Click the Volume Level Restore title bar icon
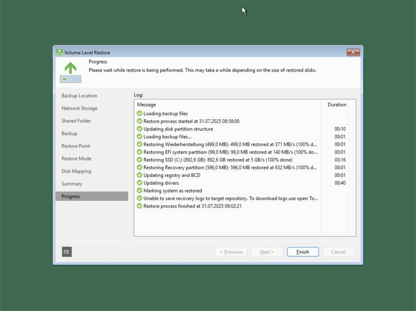This screenshot has height=311, width=416. point(59,52)
